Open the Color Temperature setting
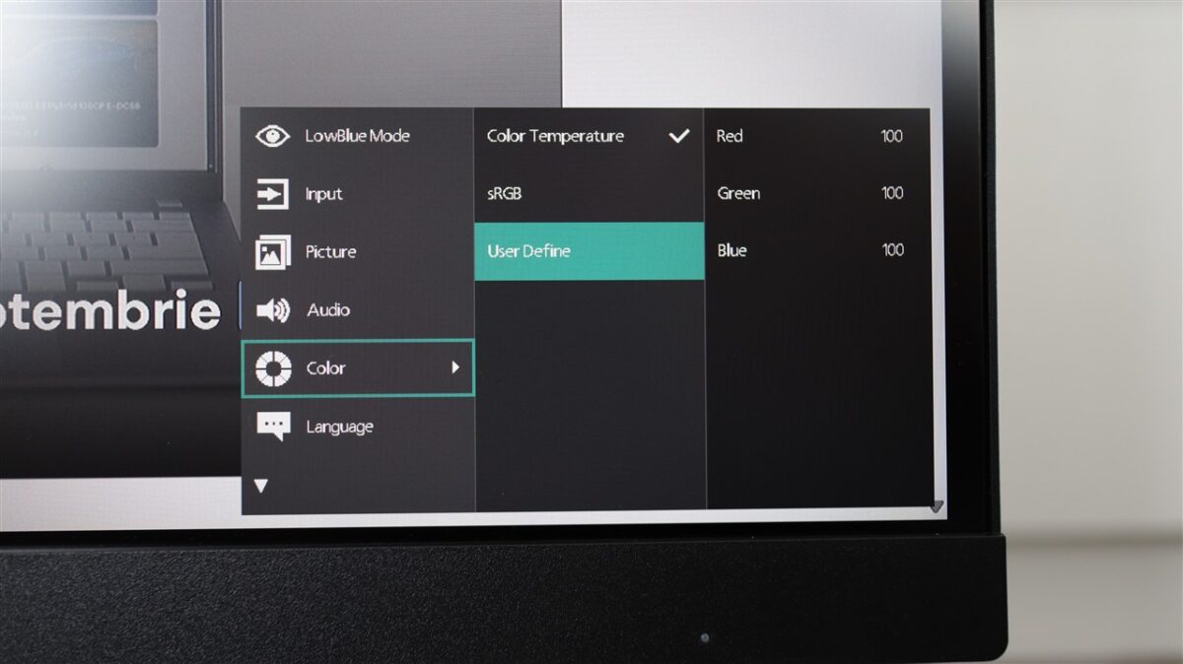1183x664 pixels. click(555, 136)
